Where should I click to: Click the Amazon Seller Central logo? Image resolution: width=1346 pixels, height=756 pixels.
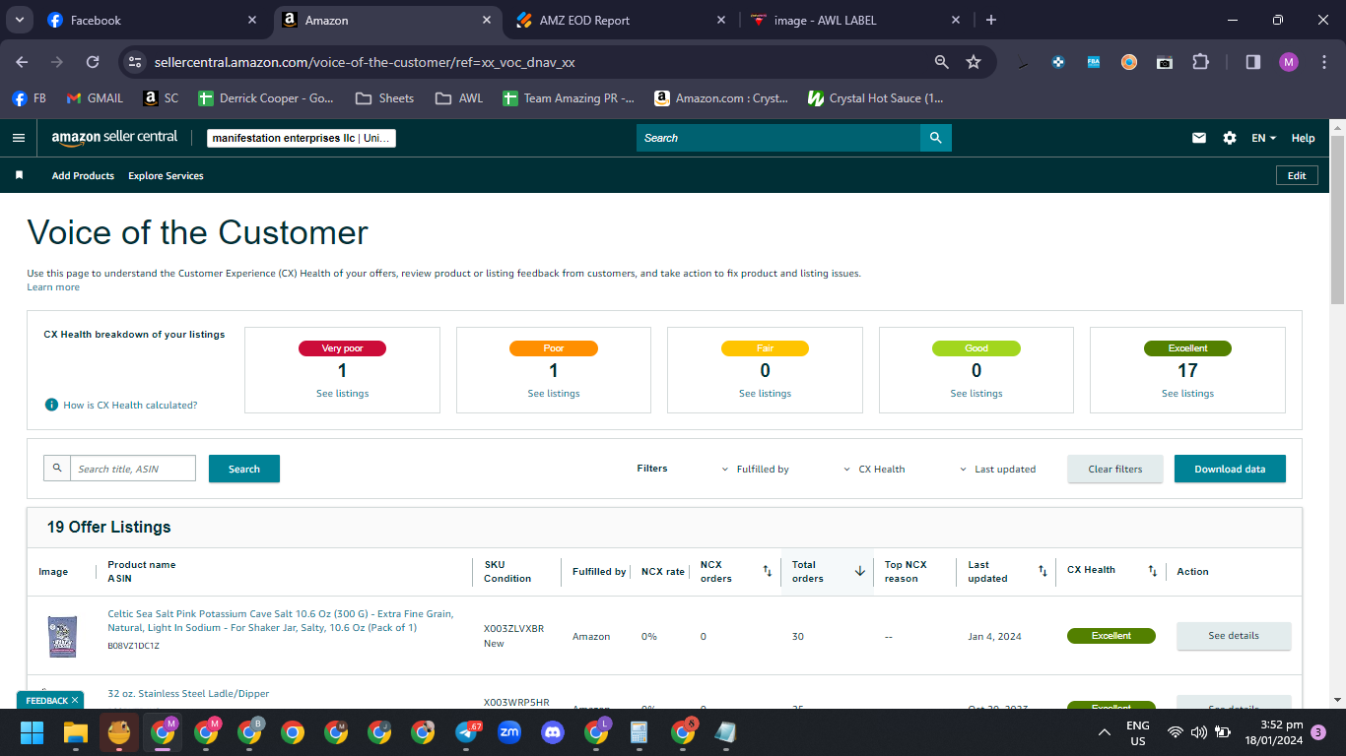(x=115, y=138)
